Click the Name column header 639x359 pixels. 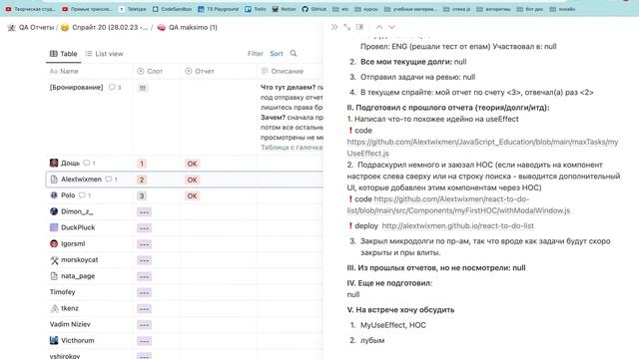click(x=64, y=71)
